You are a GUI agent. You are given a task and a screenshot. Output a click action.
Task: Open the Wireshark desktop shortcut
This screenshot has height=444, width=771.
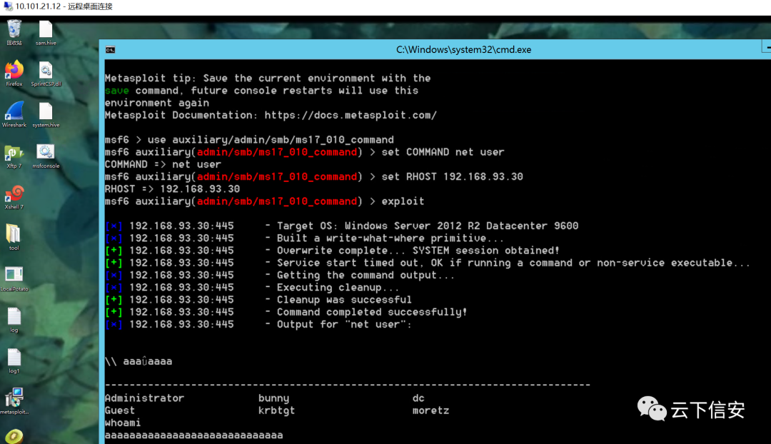pos(14,114)
